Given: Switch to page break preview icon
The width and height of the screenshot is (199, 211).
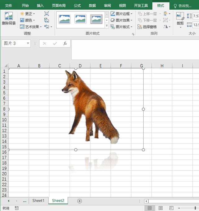Looking at the screenshot, I should pyautogui.click(x=171, y=208).
